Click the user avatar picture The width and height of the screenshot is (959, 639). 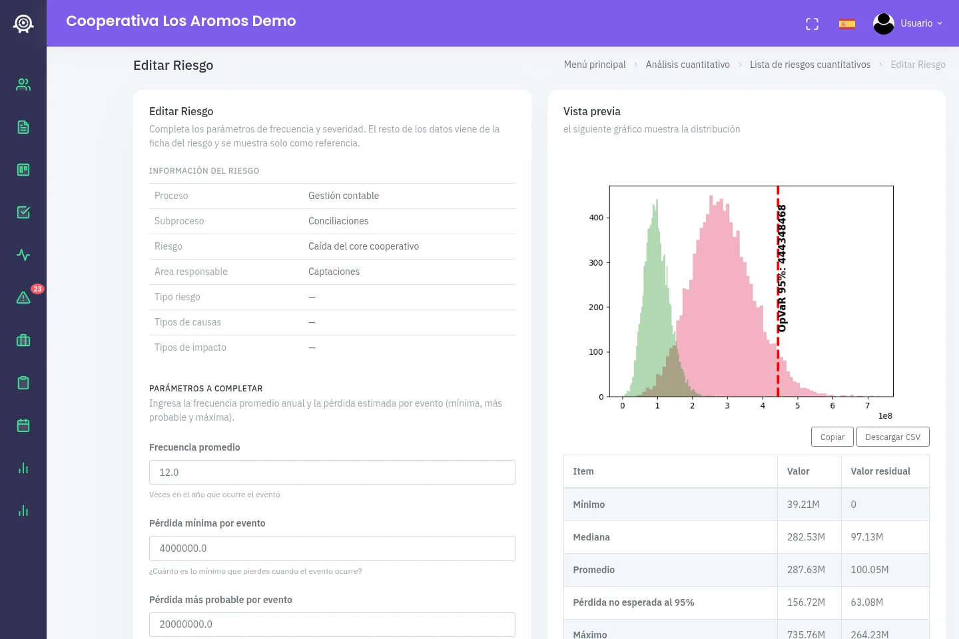pyautogui.click(x=884, y=24)
